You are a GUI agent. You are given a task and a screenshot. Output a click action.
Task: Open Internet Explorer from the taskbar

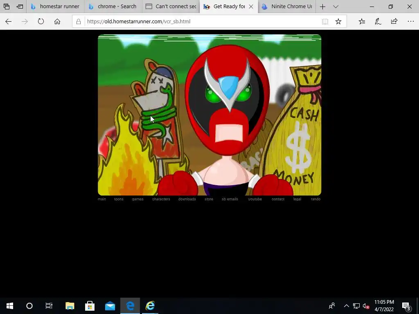pos(150,306)
